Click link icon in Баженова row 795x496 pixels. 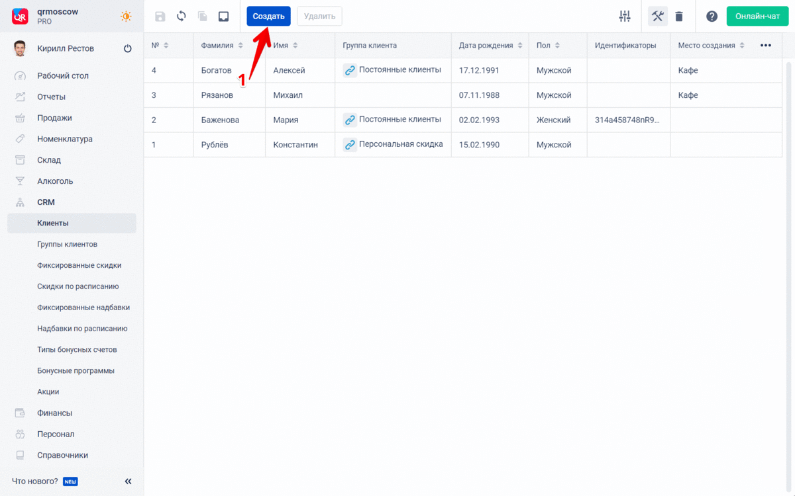click(x=350, y=120)
